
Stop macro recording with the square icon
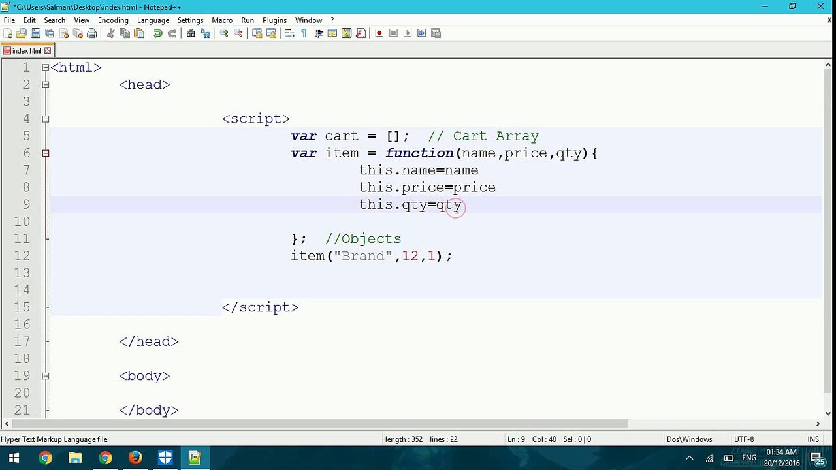coord(393,33)
